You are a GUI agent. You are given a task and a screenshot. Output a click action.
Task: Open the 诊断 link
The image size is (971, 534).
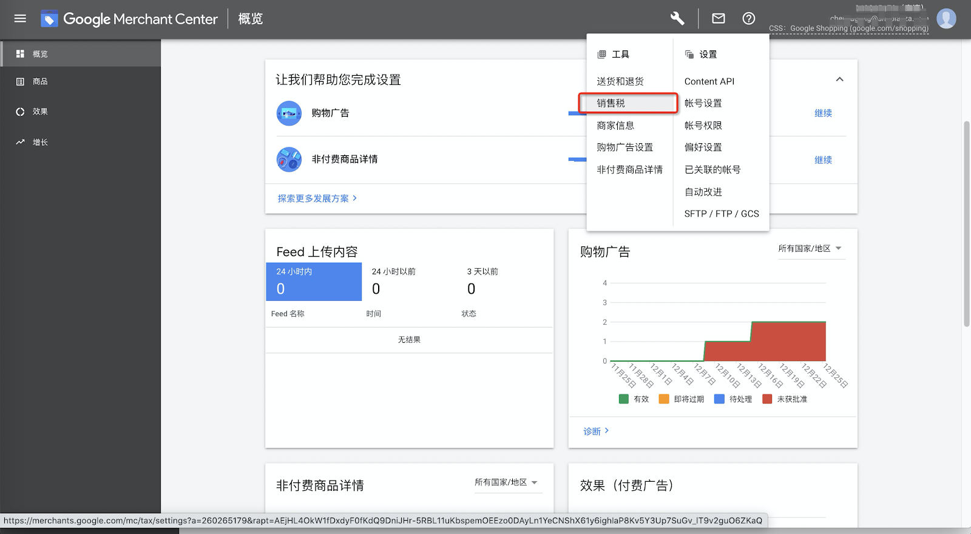(596, 431)
